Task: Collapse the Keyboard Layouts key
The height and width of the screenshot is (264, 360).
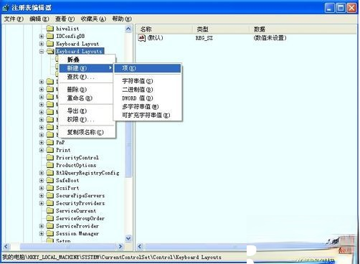Action: click(x=42, y=52)
